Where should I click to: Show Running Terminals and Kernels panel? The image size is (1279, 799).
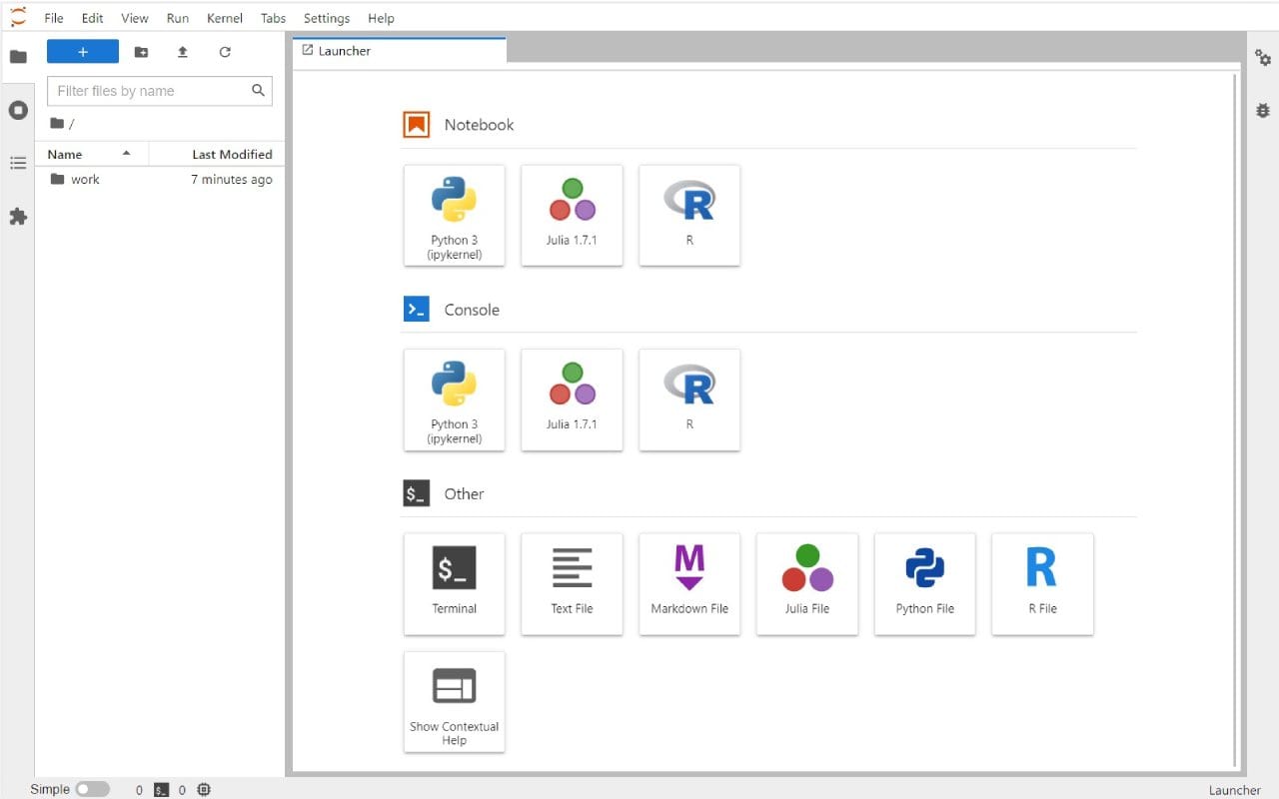[x=18, y=110]
